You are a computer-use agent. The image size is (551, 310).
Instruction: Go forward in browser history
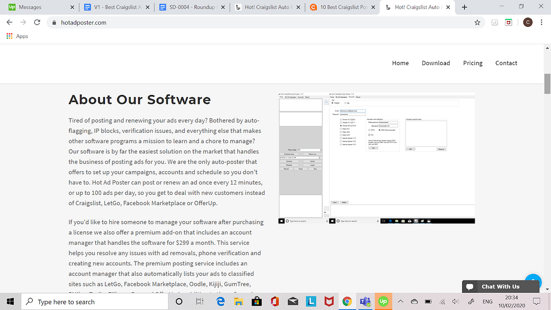pyautogui.click(x=23, y=23)
